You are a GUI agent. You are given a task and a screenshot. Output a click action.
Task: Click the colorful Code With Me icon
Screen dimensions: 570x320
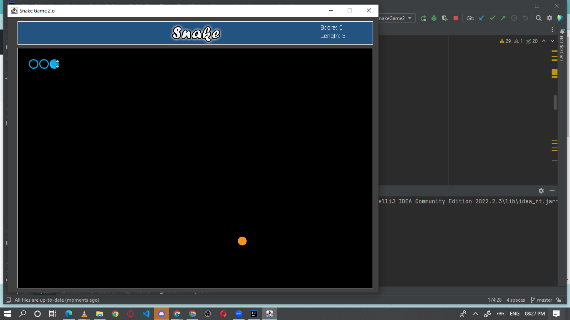coord(560,18)
